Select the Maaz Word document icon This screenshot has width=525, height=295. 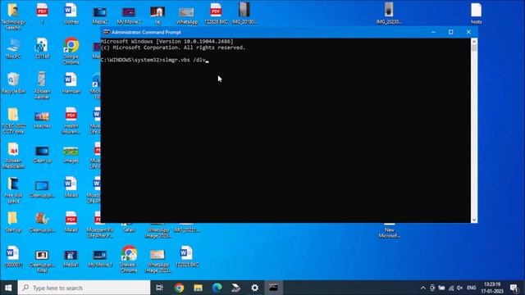pyautogui.click(x=71, y=188)
